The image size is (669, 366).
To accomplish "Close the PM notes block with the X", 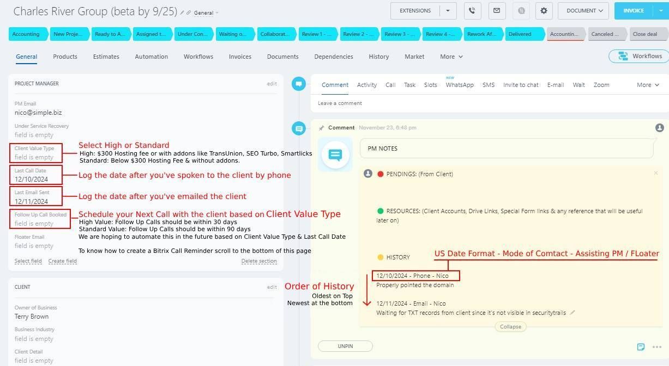I will [x=655, y=173].
